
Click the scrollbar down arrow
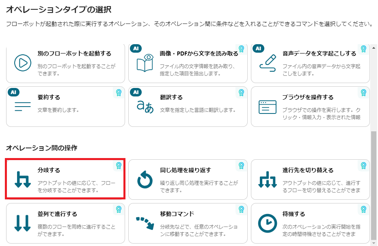pos(374,243)
